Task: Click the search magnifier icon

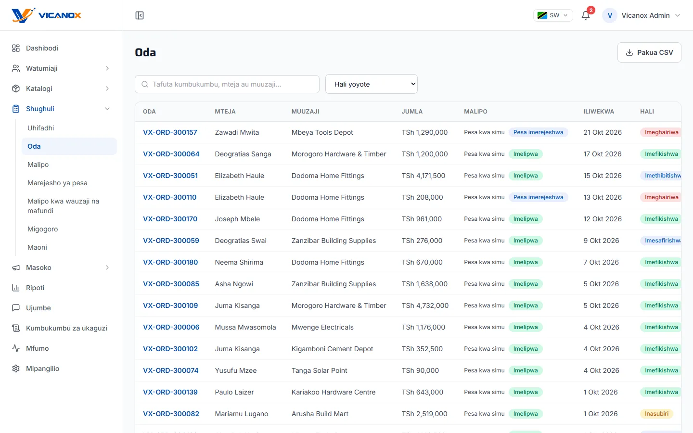Action: click(x=145, y=84)
